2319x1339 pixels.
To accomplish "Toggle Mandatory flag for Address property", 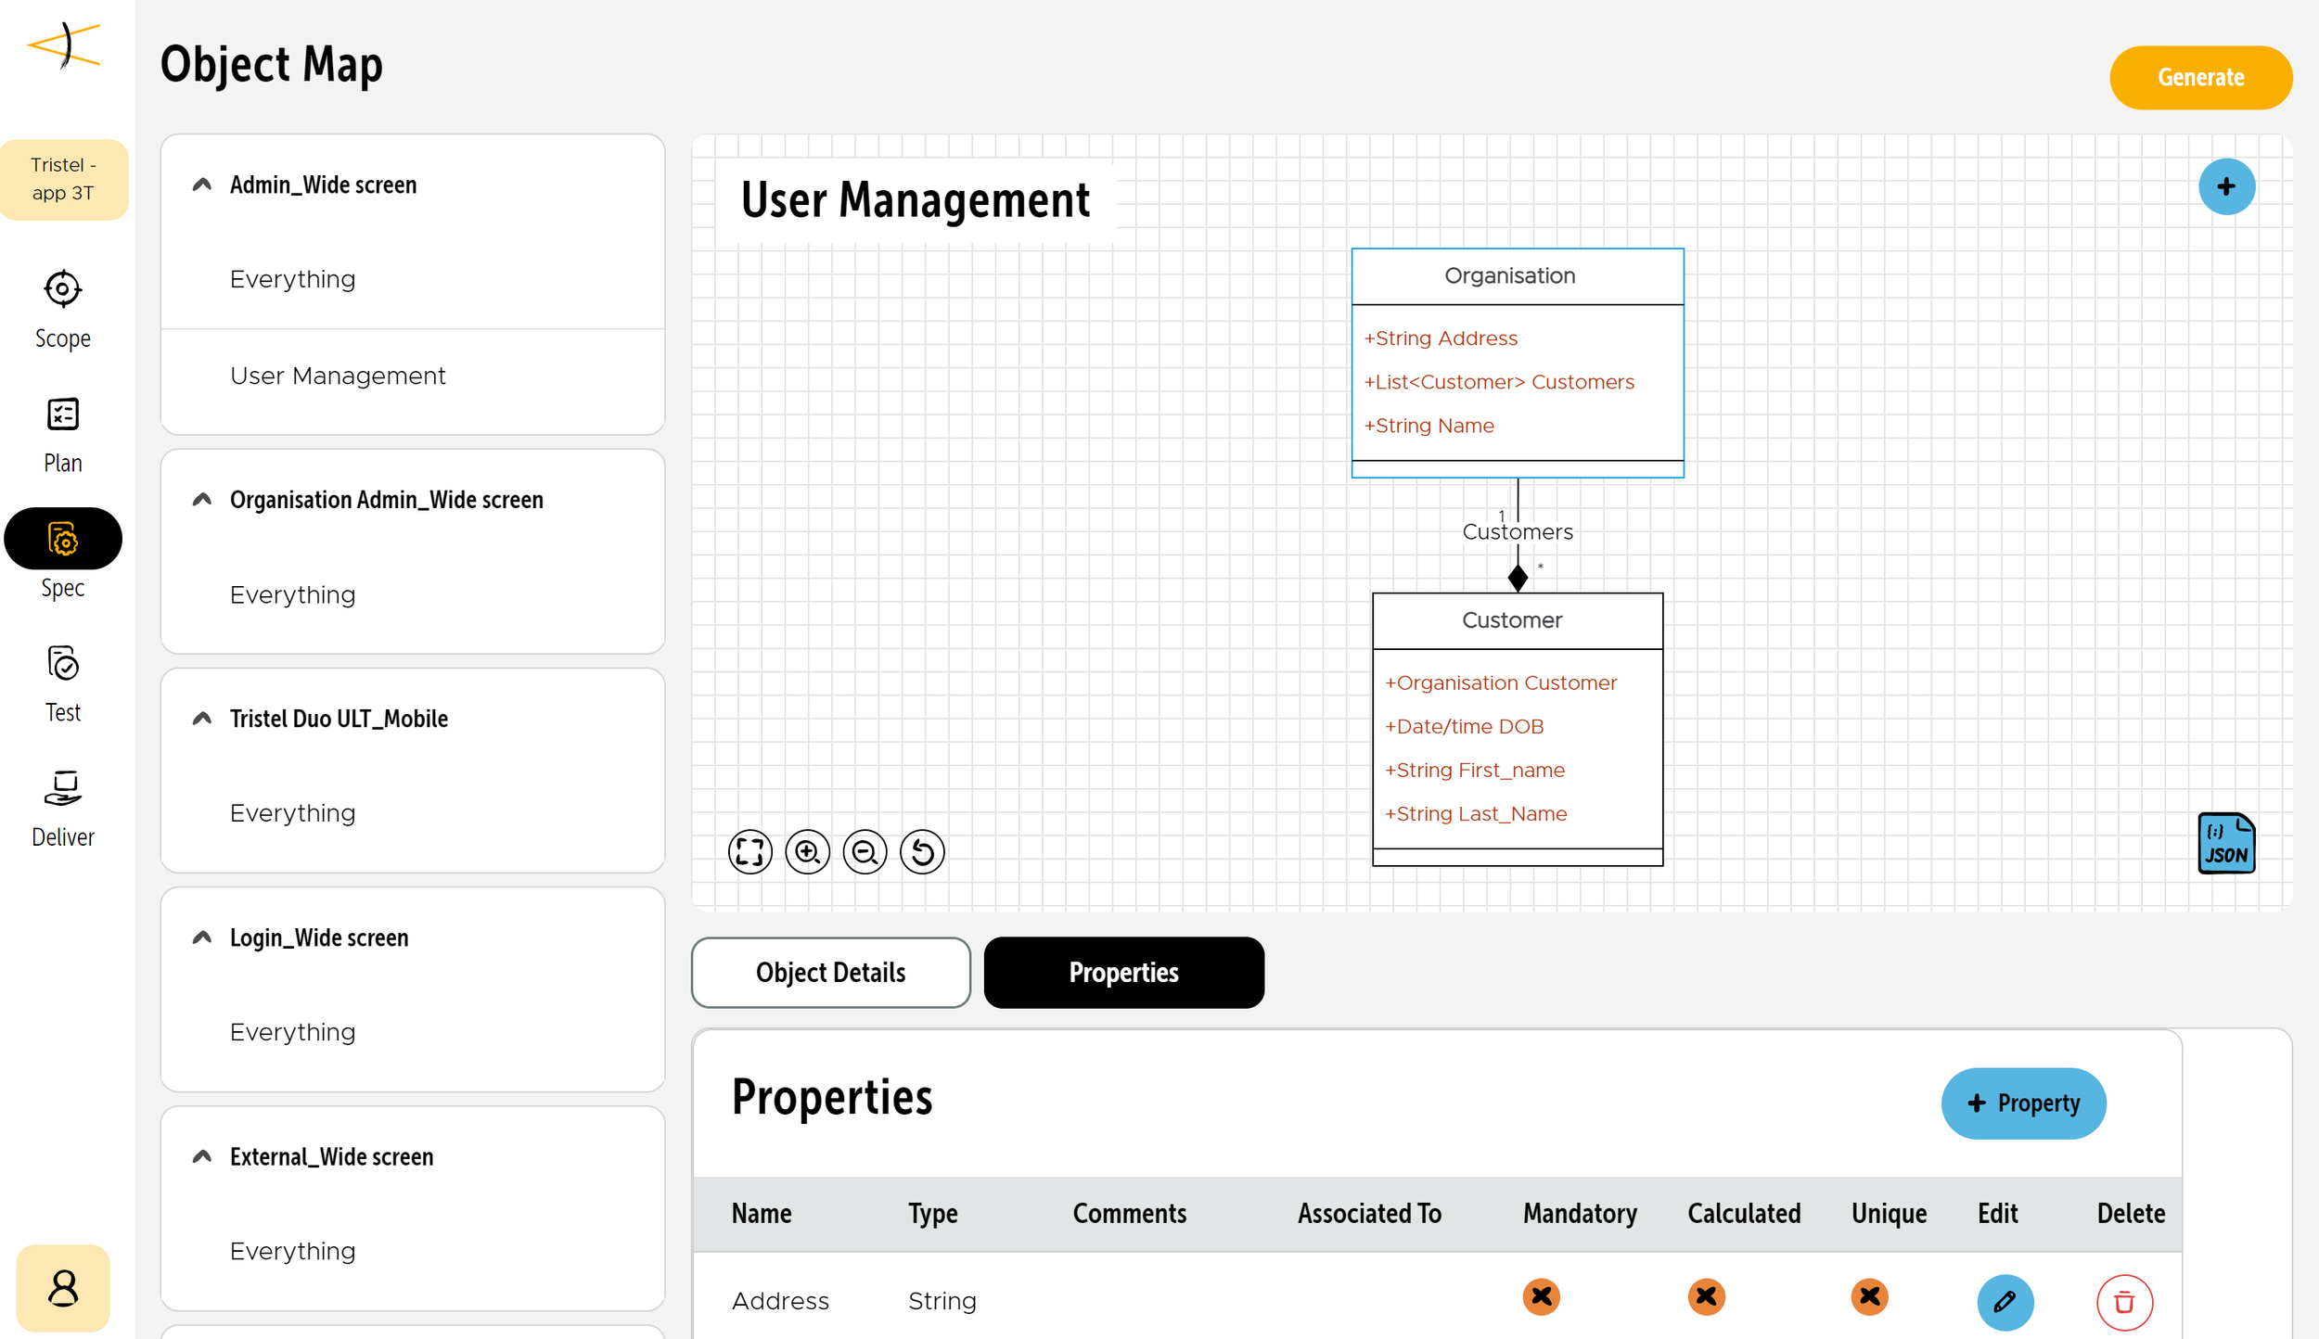I will pyautogui.click(x=1541, y=1296).
